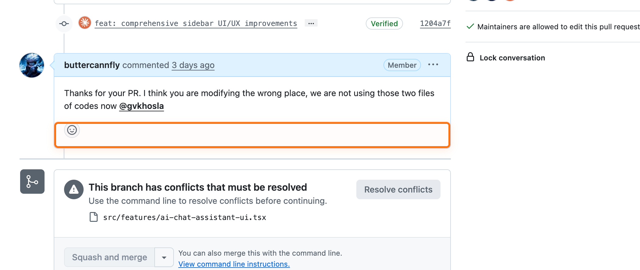Click buttercannfly's profile avatar
Image resolution: width=640 pixels, height=270 pixels.
(32, 65)
